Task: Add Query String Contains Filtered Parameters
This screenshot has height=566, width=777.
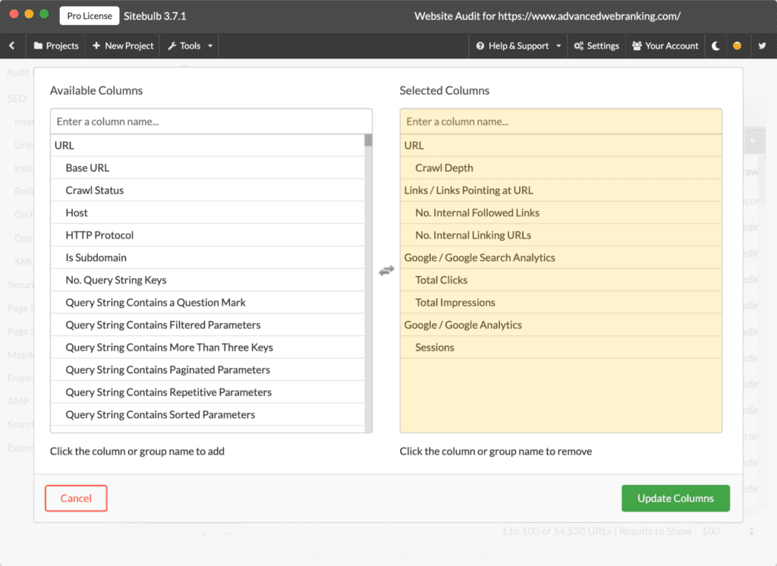Action: click(207, 325)
